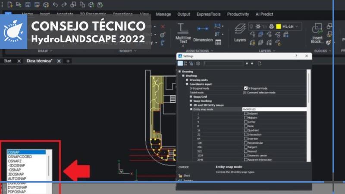Open the Layers panel button
The height and width of the screenshot is (194, 345).
240,33
